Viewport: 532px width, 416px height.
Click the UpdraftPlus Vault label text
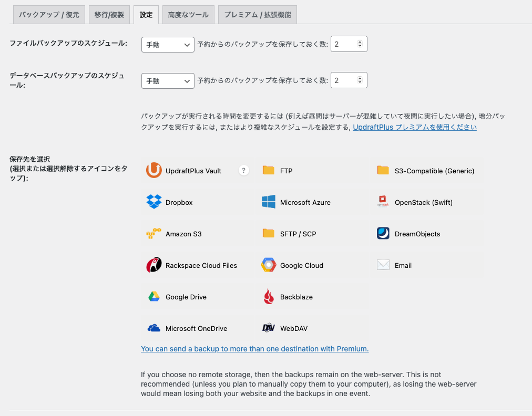coord(193,171)
